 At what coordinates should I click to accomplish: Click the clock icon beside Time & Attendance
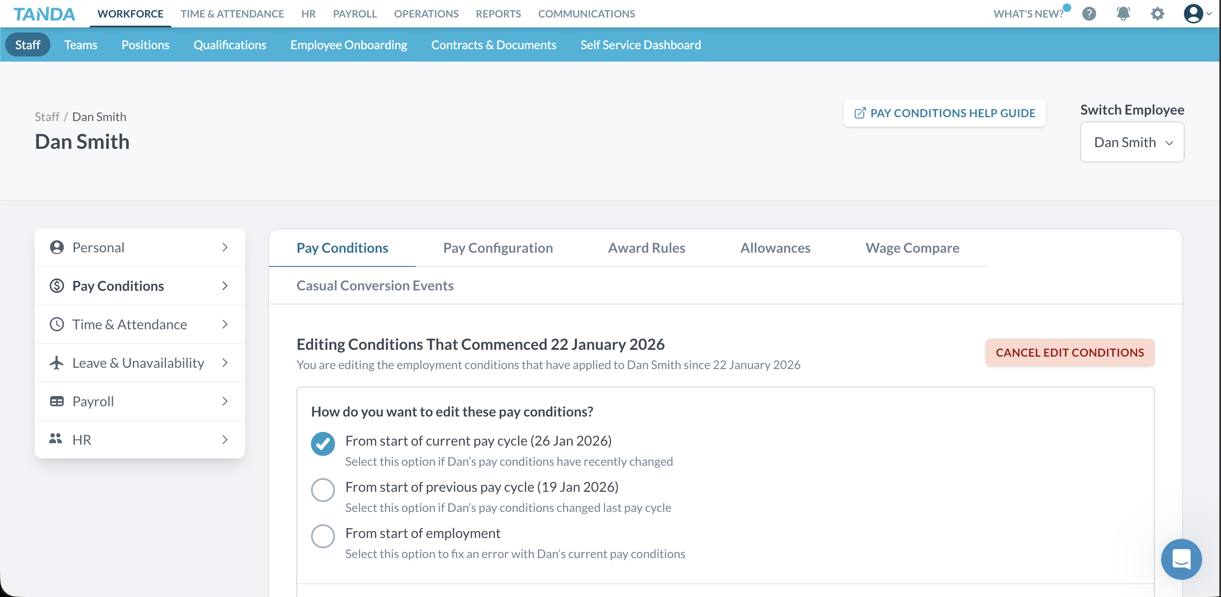[x=56, y=324]
